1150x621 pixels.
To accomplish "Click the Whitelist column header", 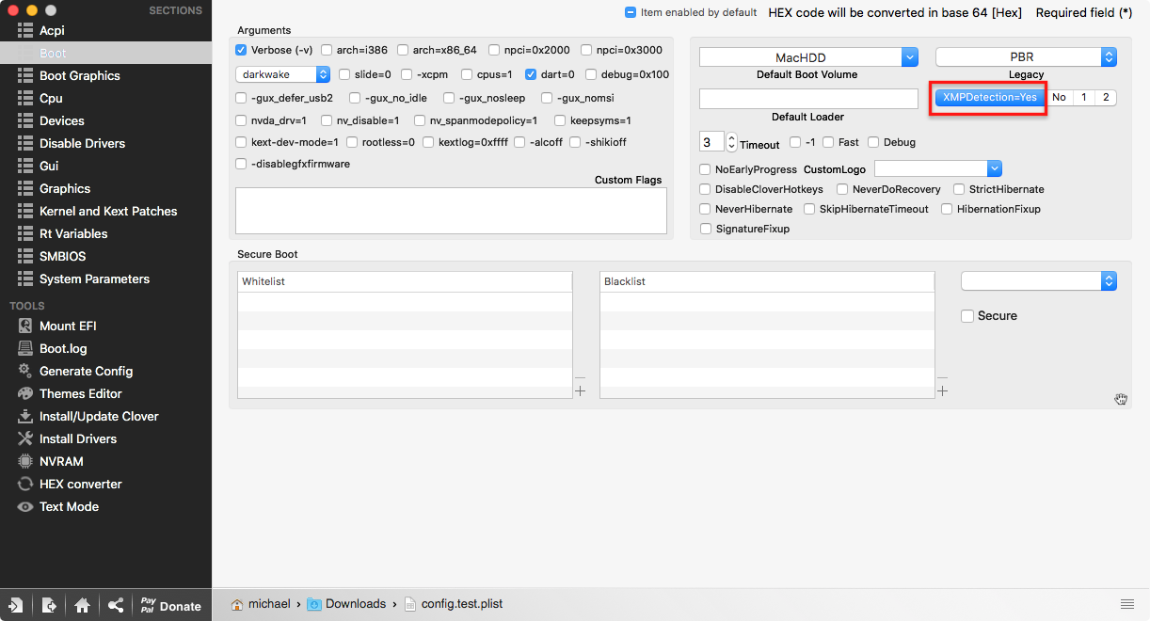I will tap(405, 282).
